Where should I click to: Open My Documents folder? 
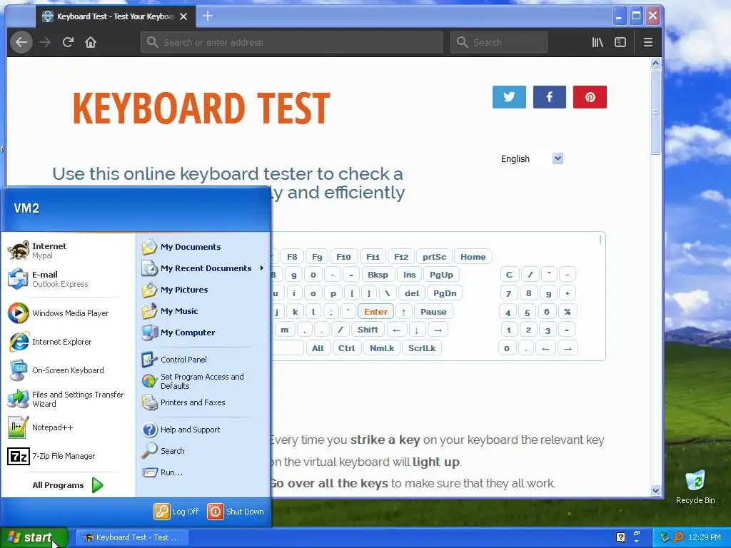point(182,246)
